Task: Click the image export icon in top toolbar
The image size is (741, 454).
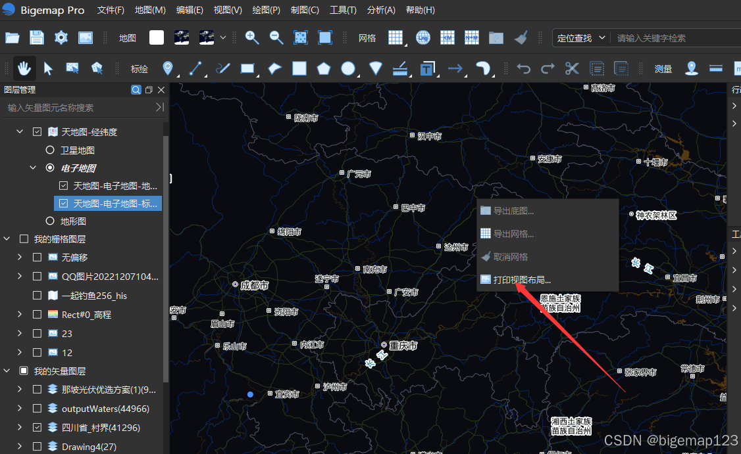Action: coord(86,37)
